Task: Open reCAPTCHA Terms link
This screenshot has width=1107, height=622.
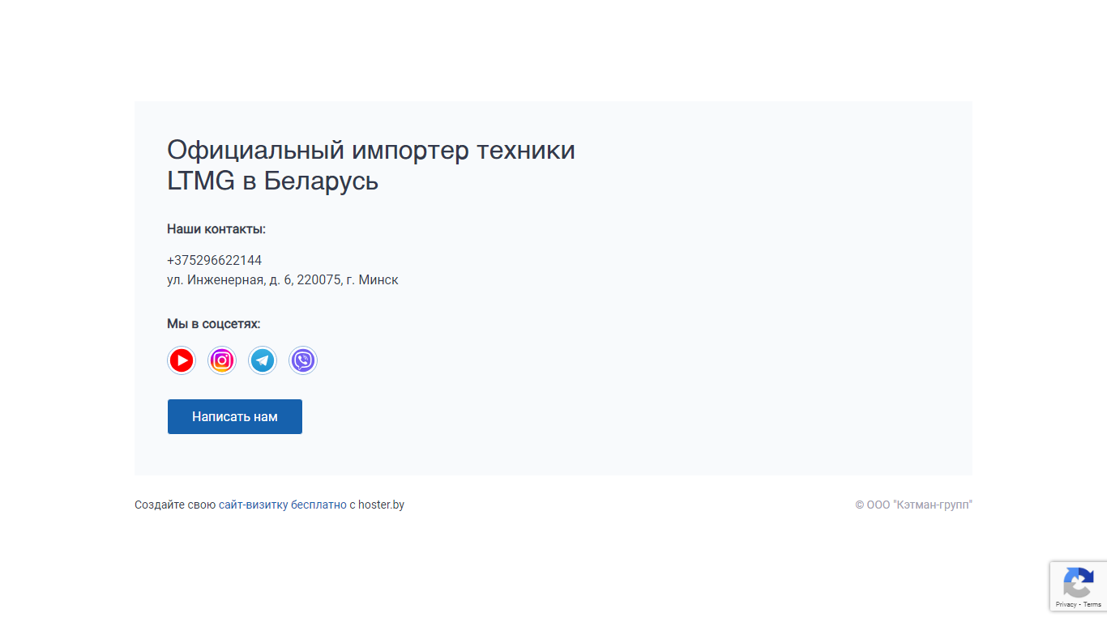Action: (x=1092, y=604)
